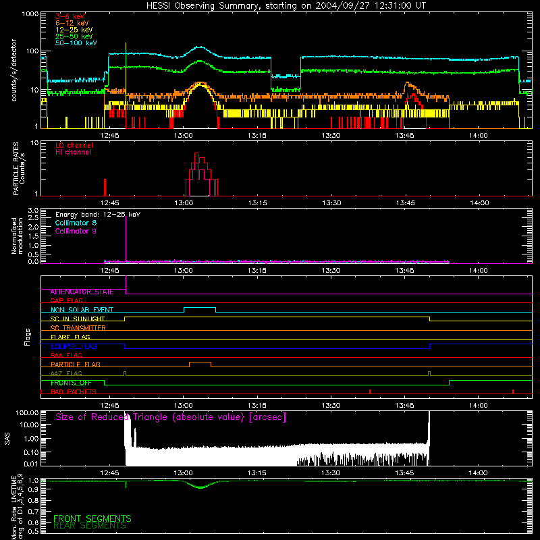Click the cyan 50-100 keV peak near 13:03

pos(200,48)
